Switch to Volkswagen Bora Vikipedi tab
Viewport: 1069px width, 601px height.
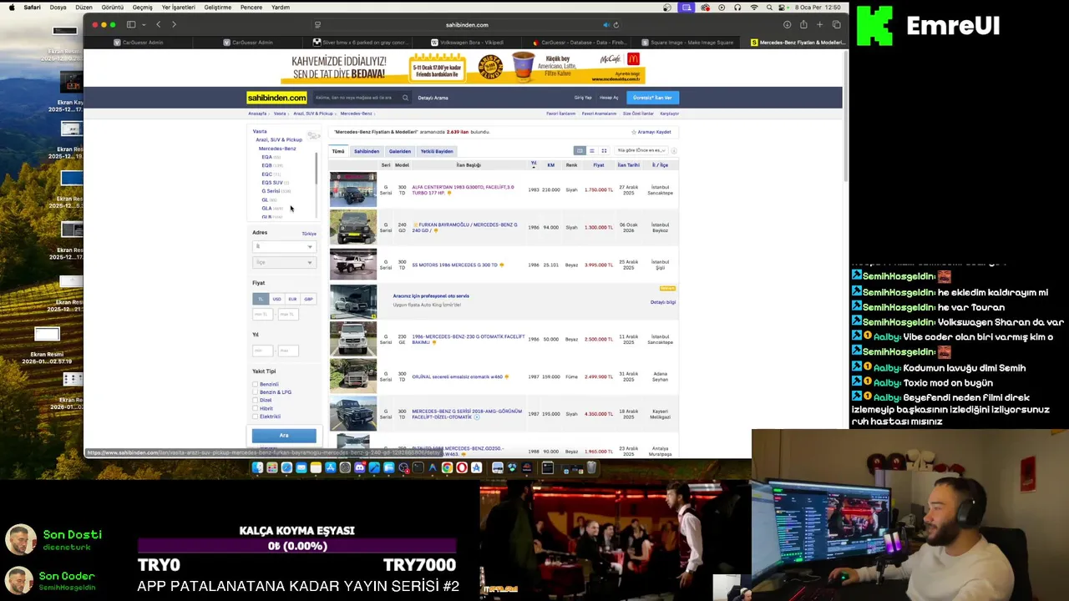[x=473, y=42]
